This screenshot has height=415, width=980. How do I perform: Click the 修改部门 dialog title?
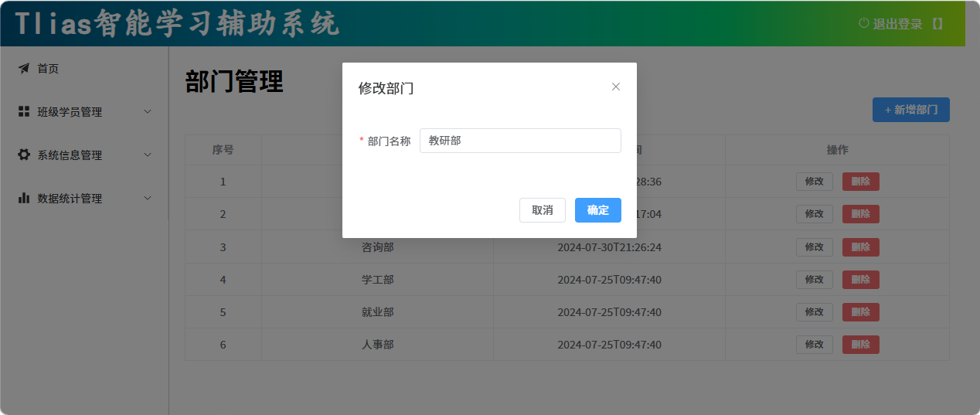[386, 88]
